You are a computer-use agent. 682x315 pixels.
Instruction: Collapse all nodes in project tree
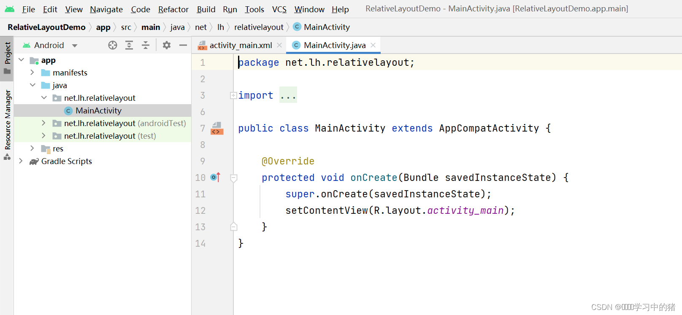[146, 45]
